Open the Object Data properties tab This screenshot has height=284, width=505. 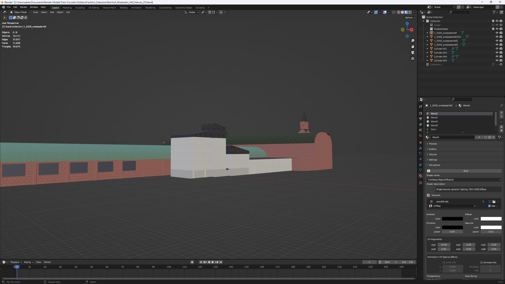[x=421, y=170]
